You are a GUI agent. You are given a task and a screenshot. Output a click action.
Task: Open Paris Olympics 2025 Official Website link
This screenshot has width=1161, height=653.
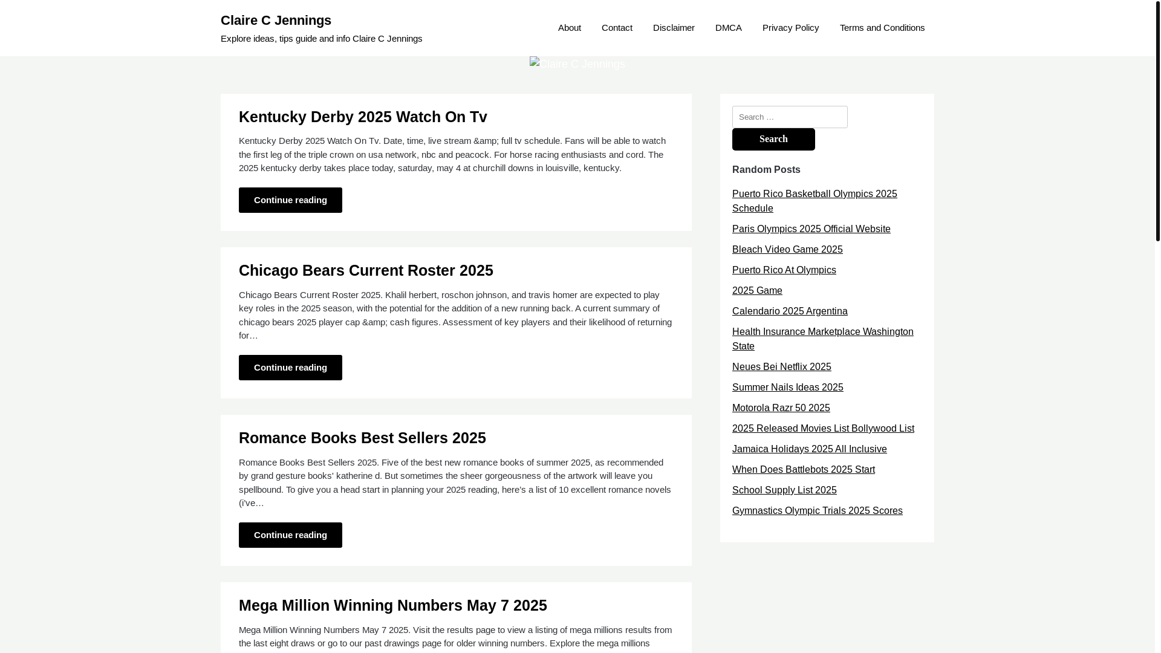tap(811, 229)
